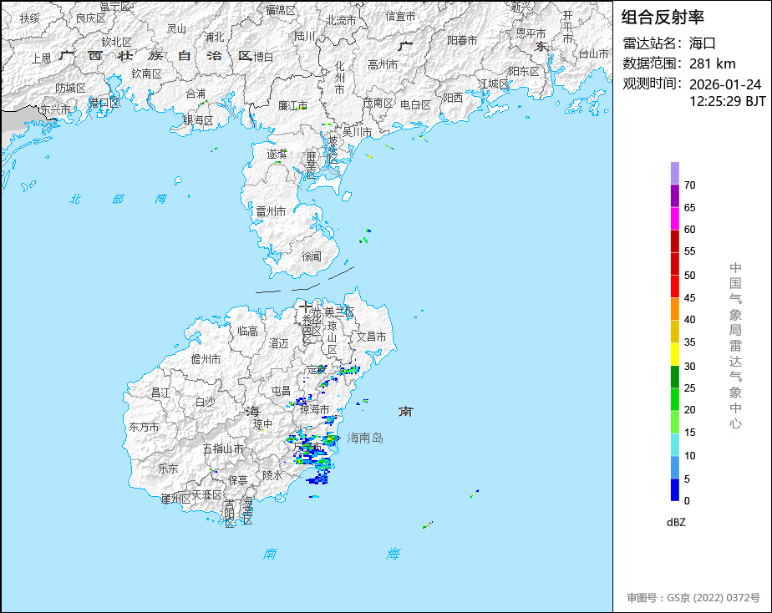
Task: Click the 五指山市 city label
Action: [226, 448]
